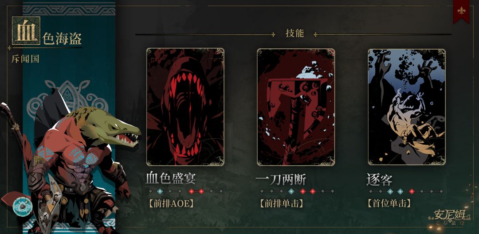Click the 安尼姆 game logo
The height and width of the screenshot is (234, 479).
(449, 218)
